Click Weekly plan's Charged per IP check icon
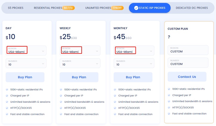216x126 pixels. (61, 96)
